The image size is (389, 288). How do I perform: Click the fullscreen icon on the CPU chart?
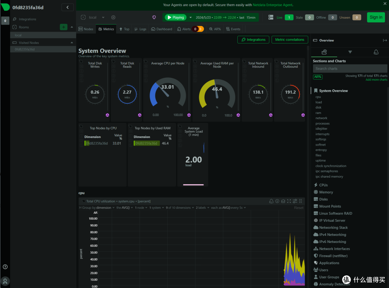coord(289,201)
